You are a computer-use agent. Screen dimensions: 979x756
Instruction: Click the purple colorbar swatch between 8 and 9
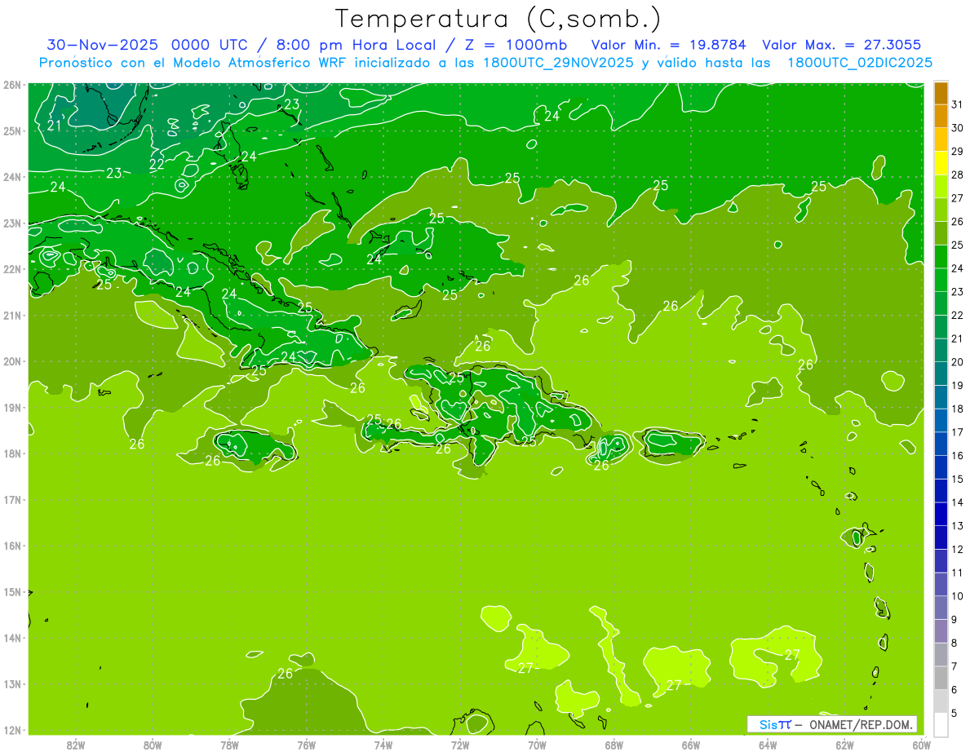(x=941, y=630)
